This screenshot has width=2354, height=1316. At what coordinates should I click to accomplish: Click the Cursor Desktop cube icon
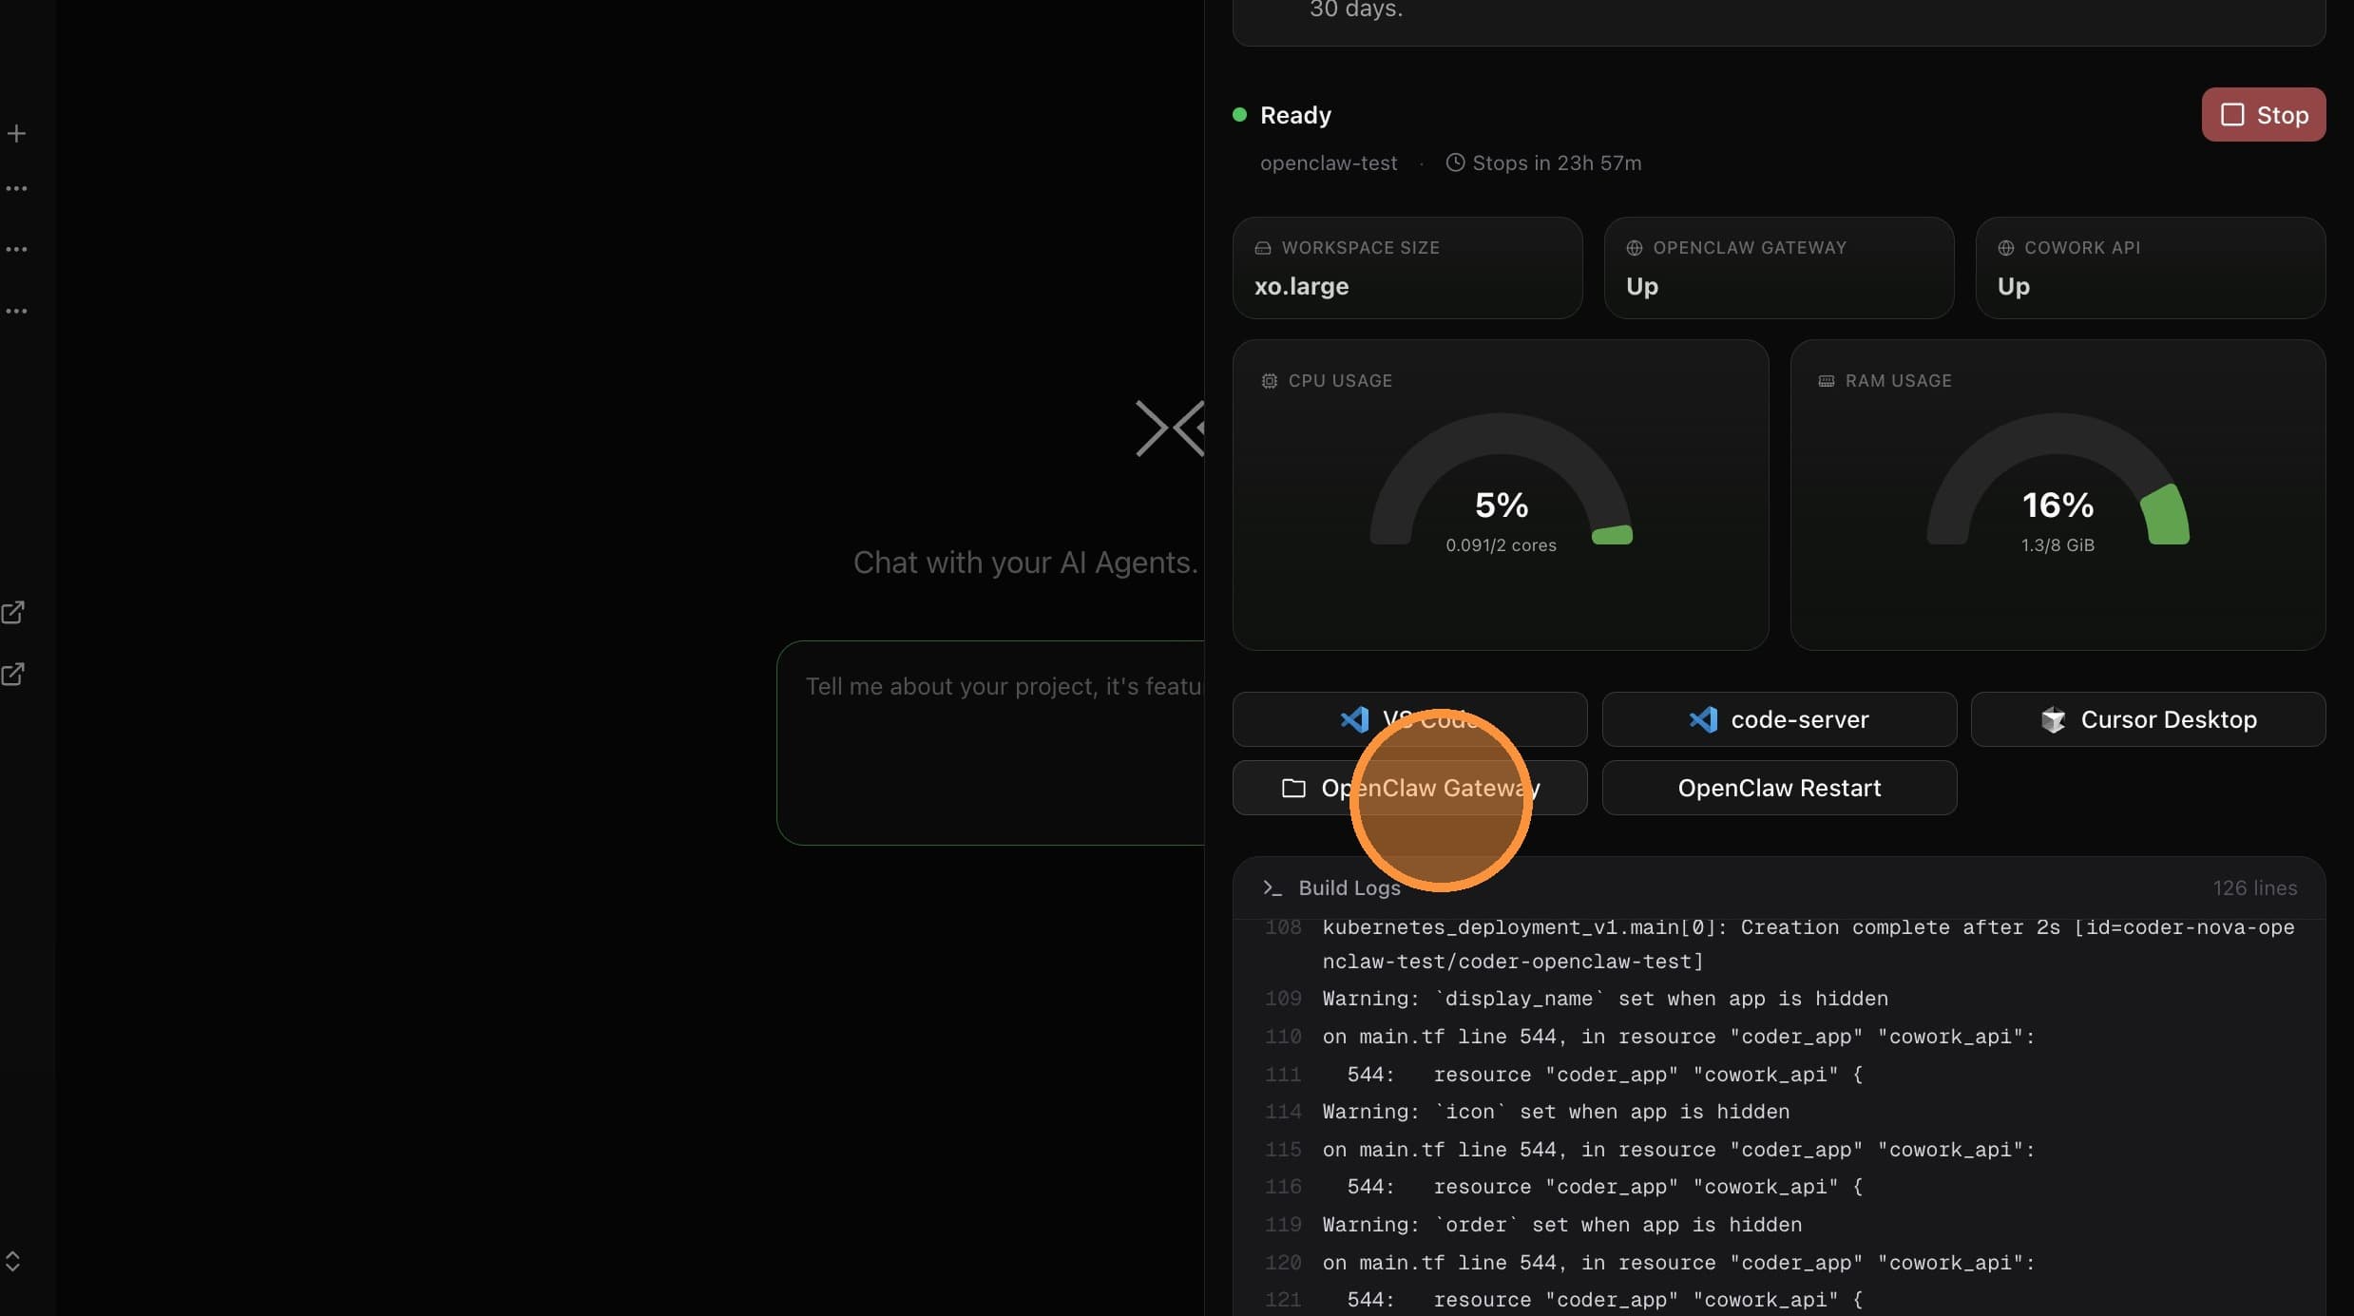pos(2053,719)
